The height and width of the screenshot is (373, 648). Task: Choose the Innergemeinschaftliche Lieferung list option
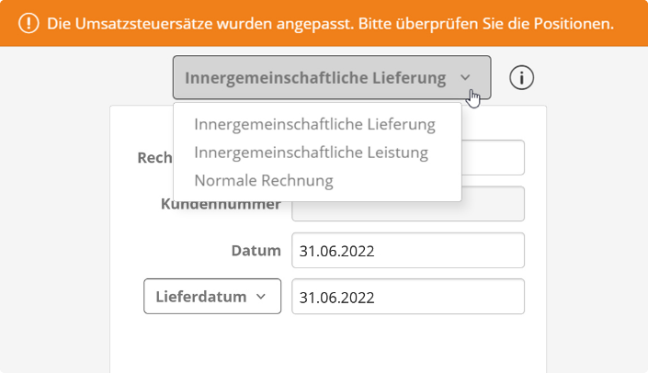click(x=314, y=124)
